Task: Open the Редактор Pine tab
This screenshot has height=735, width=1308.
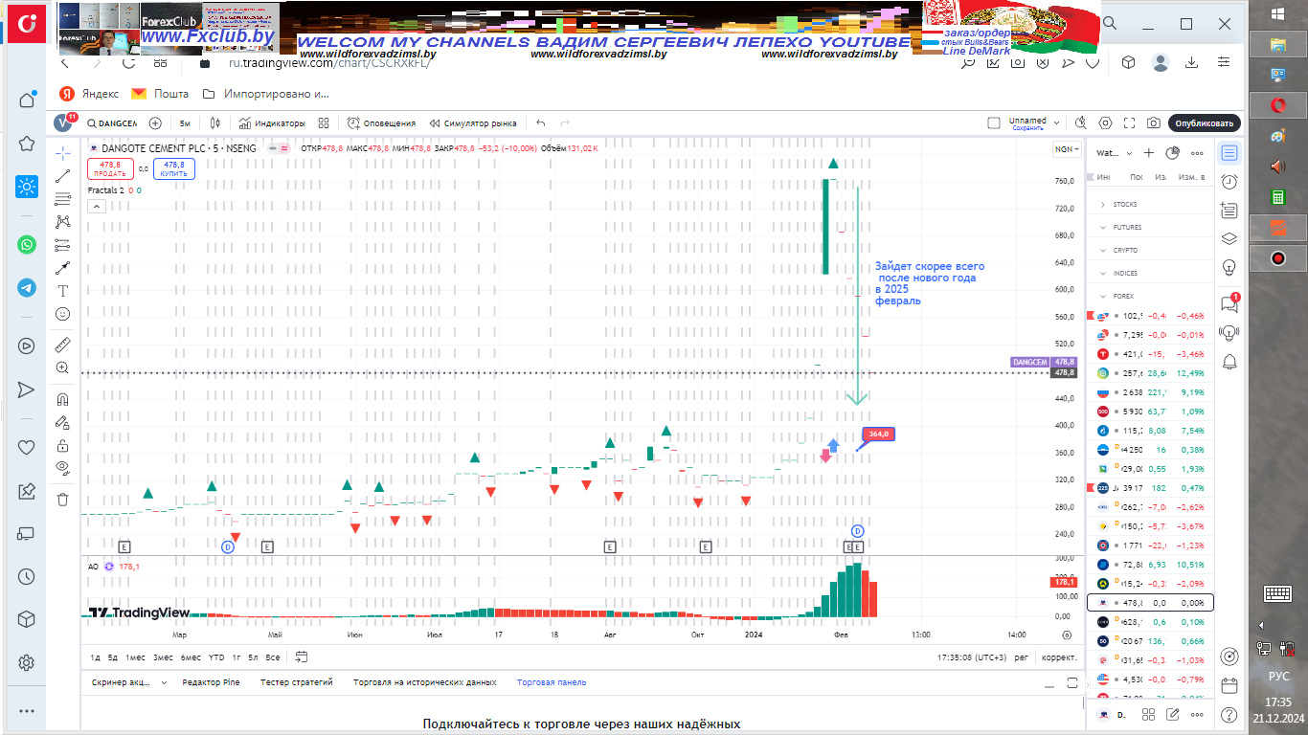Action: tap(211, 682)
